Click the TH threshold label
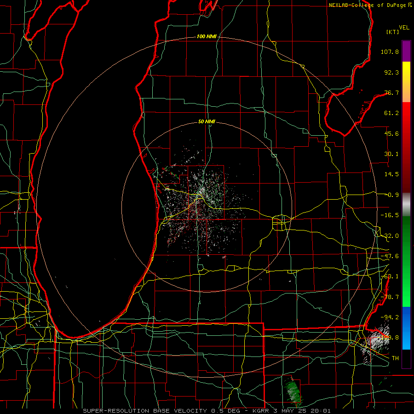The width and height of the screenshot is (414, 414). pyautogui.click(x=395, y=358)
